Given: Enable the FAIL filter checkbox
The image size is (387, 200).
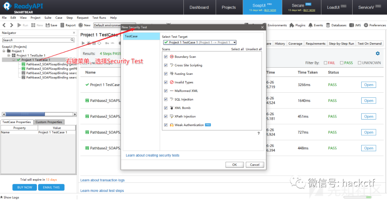Looking at the screenshot, I should pyautogui.click(x=325, y=63).
